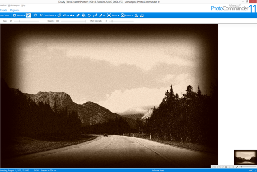257x172 pixels.
Task: Select the hand pan tool
Action: pos(35,16)
